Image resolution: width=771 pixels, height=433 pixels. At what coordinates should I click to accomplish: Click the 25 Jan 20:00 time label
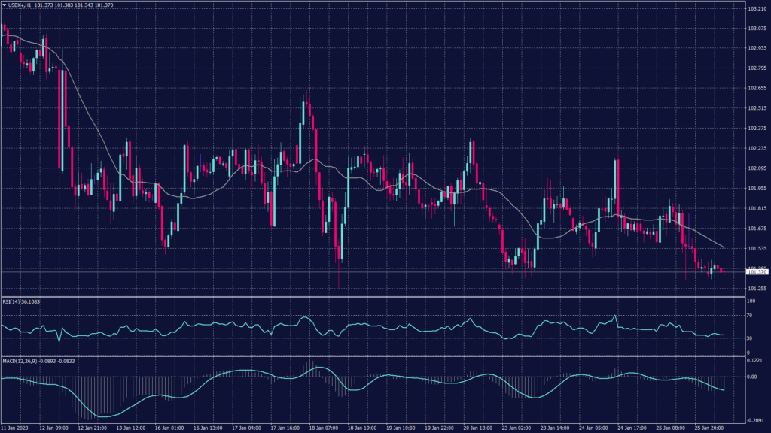pyautogui.click(x=709, y=427)
